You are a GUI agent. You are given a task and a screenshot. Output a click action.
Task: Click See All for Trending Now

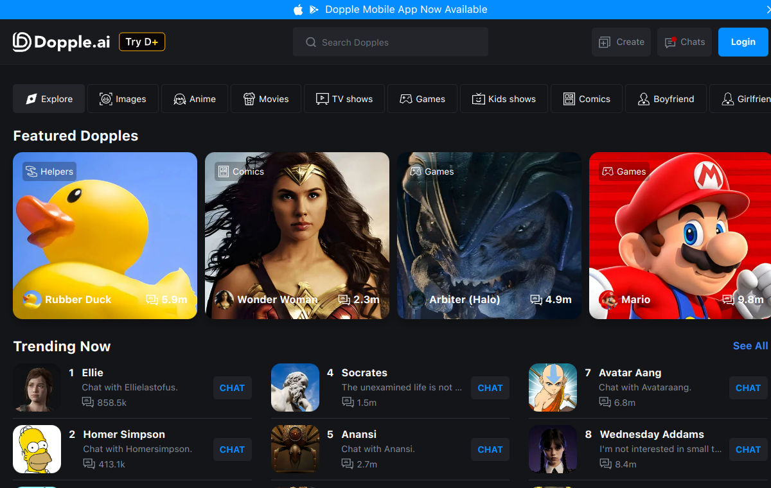[750, 346]
